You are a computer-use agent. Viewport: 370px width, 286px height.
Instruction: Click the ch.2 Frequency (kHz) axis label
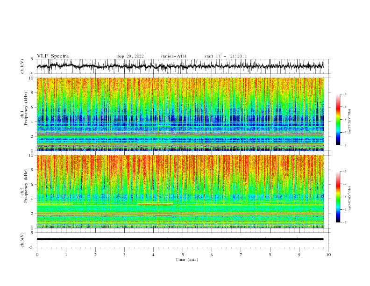pyautogui.click(x=24, y=186)
